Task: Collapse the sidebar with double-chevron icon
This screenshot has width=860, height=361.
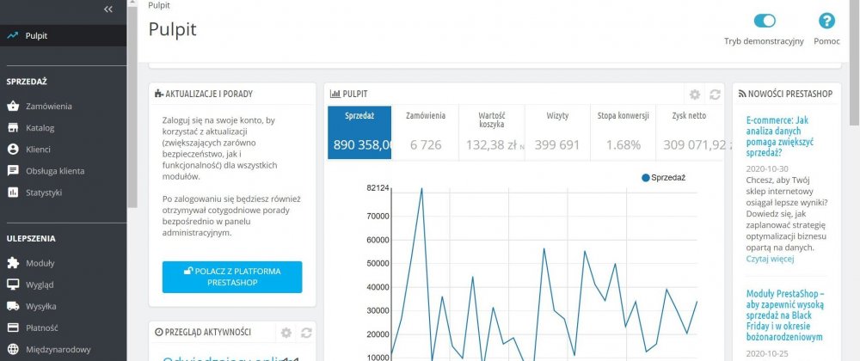Action: pyautogui.click(x=108, y=9)
